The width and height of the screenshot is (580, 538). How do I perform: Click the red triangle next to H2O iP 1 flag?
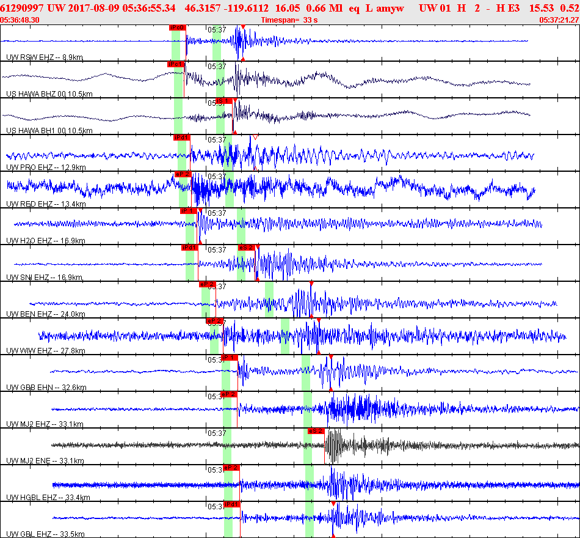tap(200, 210)
